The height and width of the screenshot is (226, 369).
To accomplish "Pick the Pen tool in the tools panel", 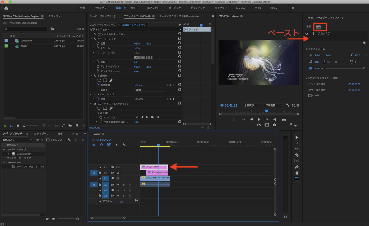I will [x=297, y=167].
